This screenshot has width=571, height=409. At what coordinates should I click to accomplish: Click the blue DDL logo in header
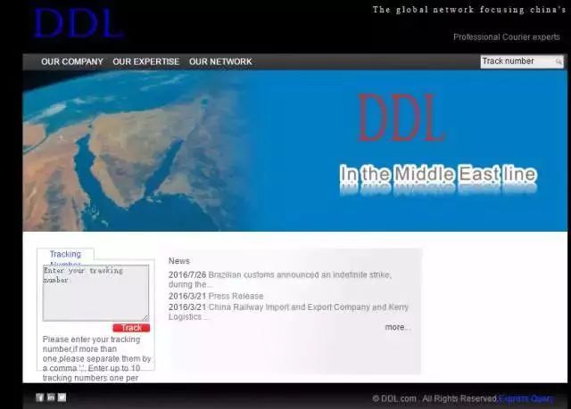point(79,23)
